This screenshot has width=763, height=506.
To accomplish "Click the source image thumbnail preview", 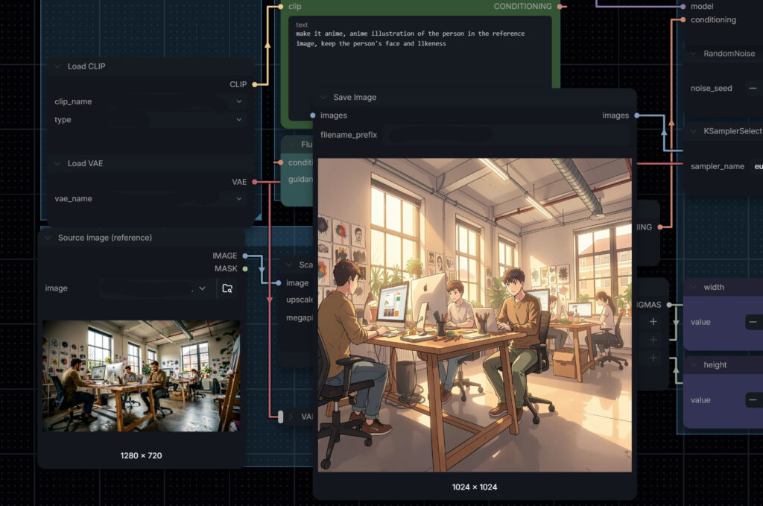I will (141, 376).
